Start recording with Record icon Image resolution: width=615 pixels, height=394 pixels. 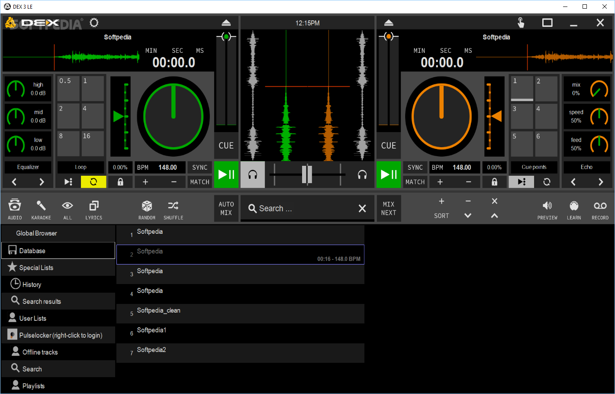pyautogui.click(x=600, y=209)
